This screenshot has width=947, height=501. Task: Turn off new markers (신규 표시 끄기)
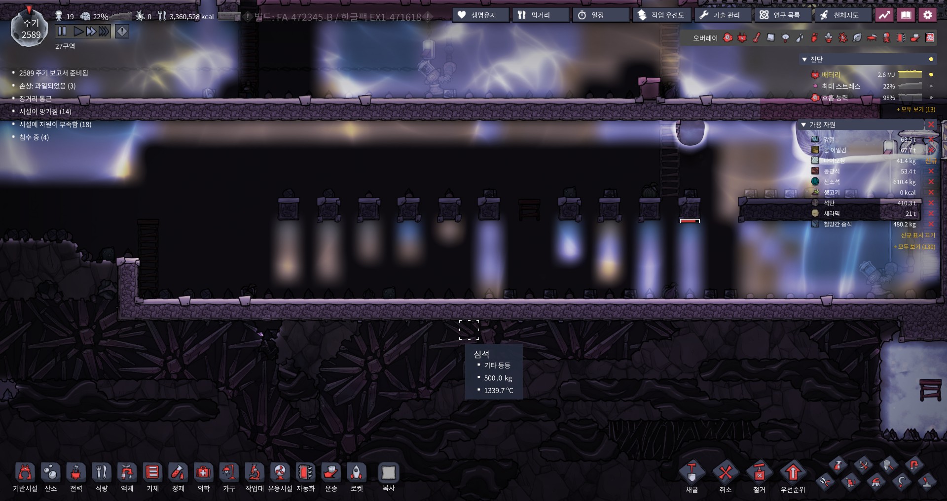[x=918, y=235]
